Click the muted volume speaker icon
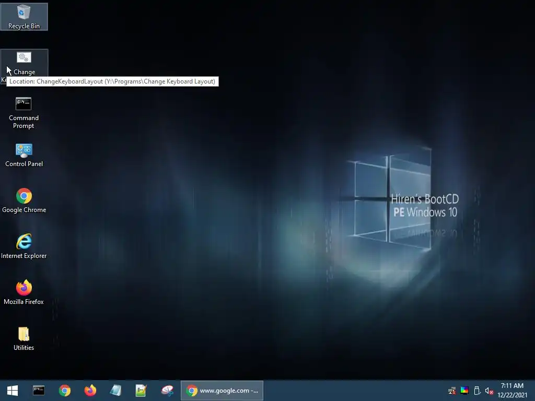 (x=489, y=391)
